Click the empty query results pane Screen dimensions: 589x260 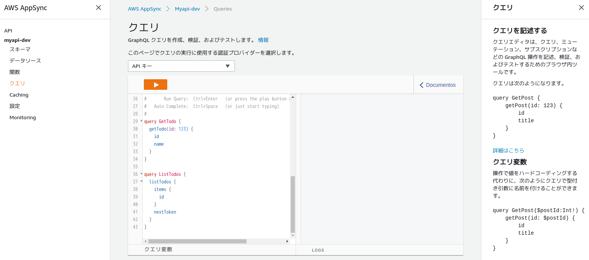[382, 169]
